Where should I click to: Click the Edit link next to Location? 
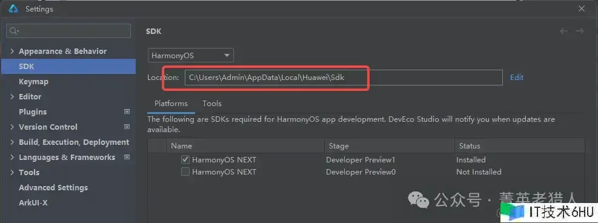click(x=517, y=78)
